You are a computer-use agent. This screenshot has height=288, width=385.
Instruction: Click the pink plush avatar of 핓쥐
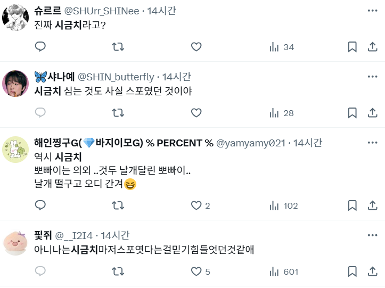(x=16, y=244)
